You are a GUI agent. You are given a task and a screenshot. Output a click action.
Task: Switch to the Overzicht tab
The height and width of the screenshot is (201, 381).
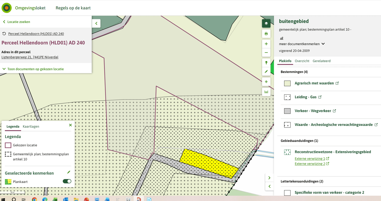(302, 61)
